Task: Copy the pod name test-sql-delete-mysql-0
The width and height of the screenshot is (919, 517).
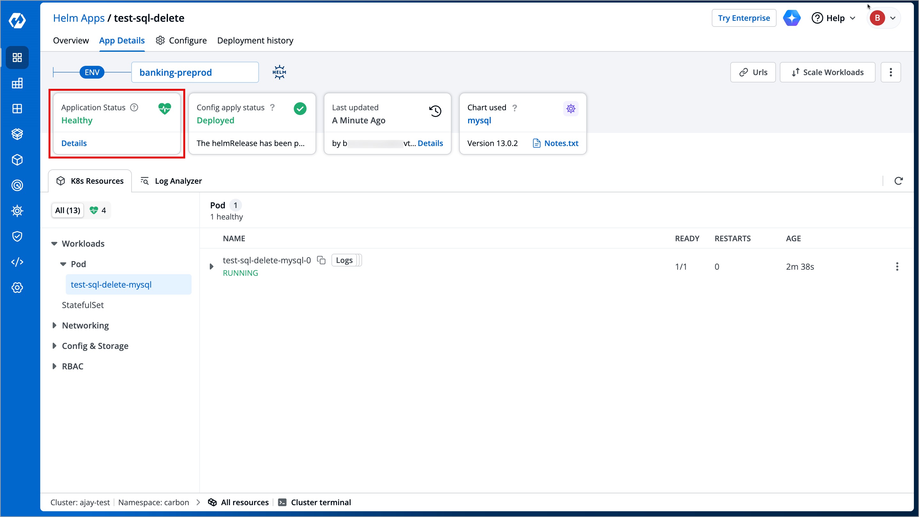Action: click(x=321, y=260)
